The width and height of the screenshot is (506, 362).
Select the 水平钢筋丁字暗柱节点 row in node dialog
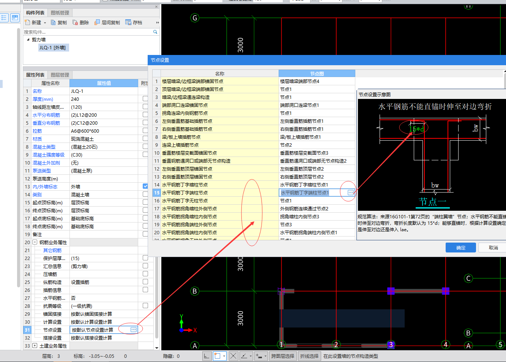220,185
